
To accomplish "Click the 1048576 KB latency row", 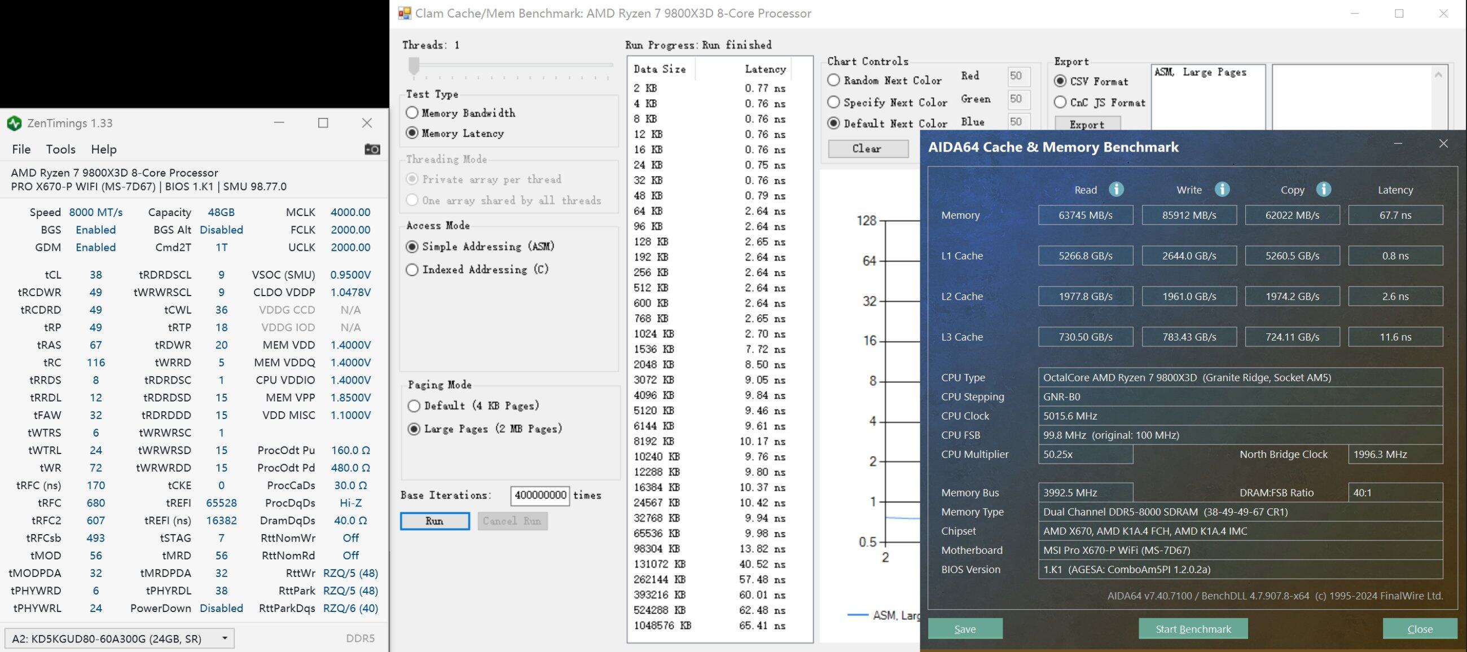I will [x=710, y=625].
